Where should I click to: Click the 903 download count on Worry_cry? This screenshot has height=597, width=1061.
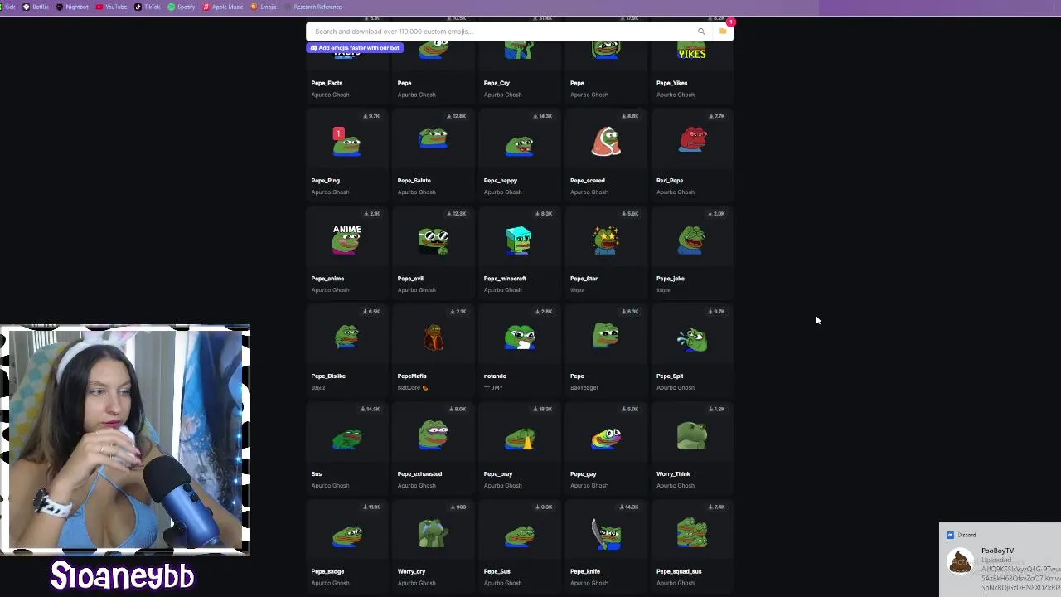[459, 507]
